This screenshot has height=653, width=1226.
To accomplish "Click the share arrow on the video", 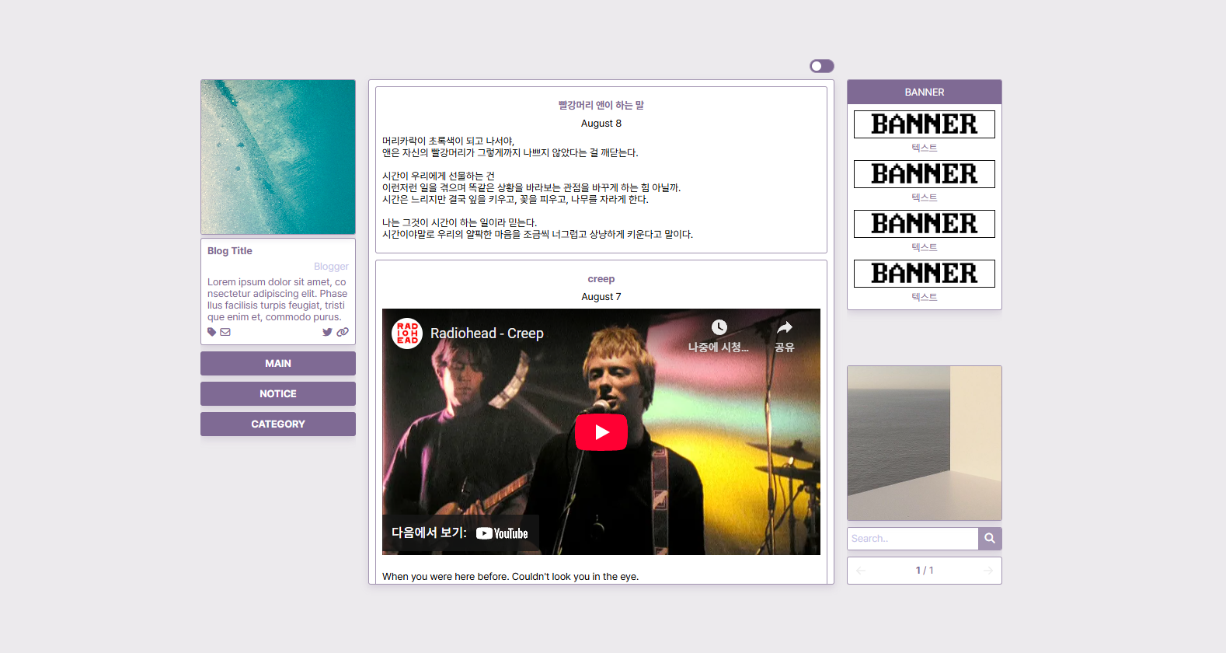I will click(x=785, y=327).
